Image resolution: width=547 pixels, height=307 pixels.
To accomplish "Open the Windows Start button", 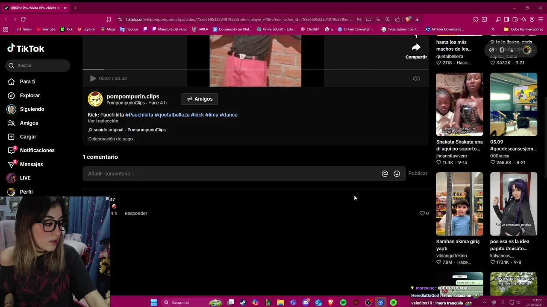I will click(x=154, y=302).
